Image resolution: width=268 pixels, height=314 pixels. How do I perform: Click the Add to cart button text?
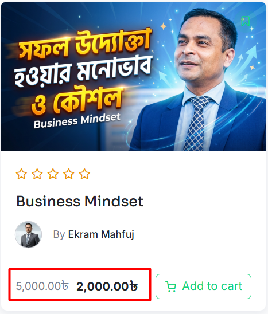[212, 286]
